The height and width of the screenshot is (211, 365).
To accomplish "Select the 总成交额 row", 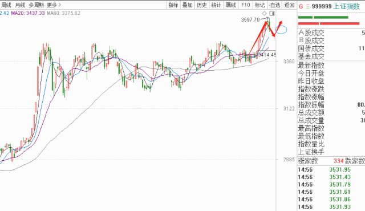I will (331, 112).
